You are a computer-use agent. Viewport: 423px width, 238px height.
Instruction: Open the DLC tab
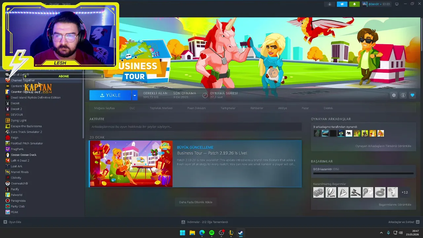tap(132, 108)
